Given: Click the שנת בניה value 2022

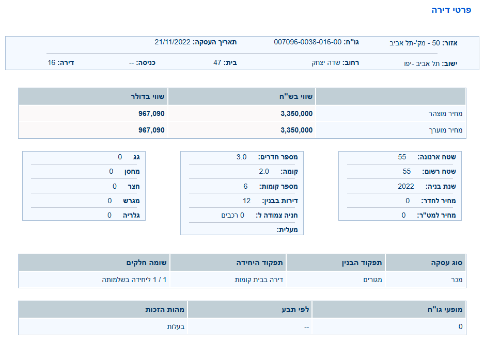Looking at the screenshot, I should click(405, 186).
